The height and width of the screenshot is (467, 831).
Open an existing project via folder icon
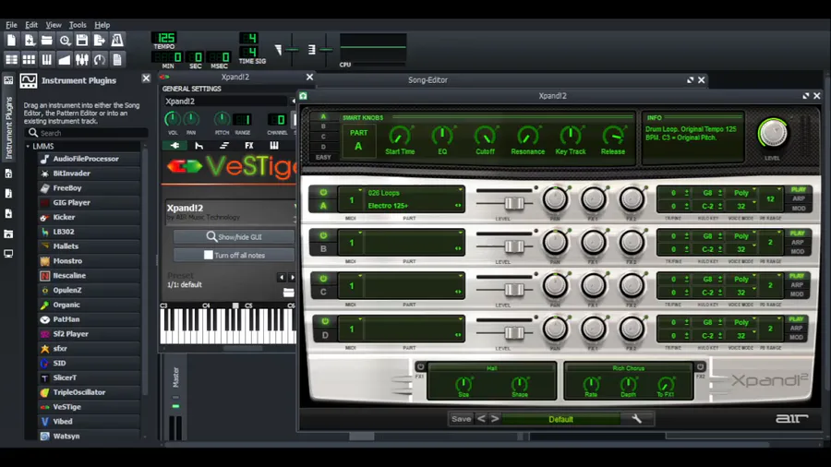pyautogui.click(x=47, y=41)
